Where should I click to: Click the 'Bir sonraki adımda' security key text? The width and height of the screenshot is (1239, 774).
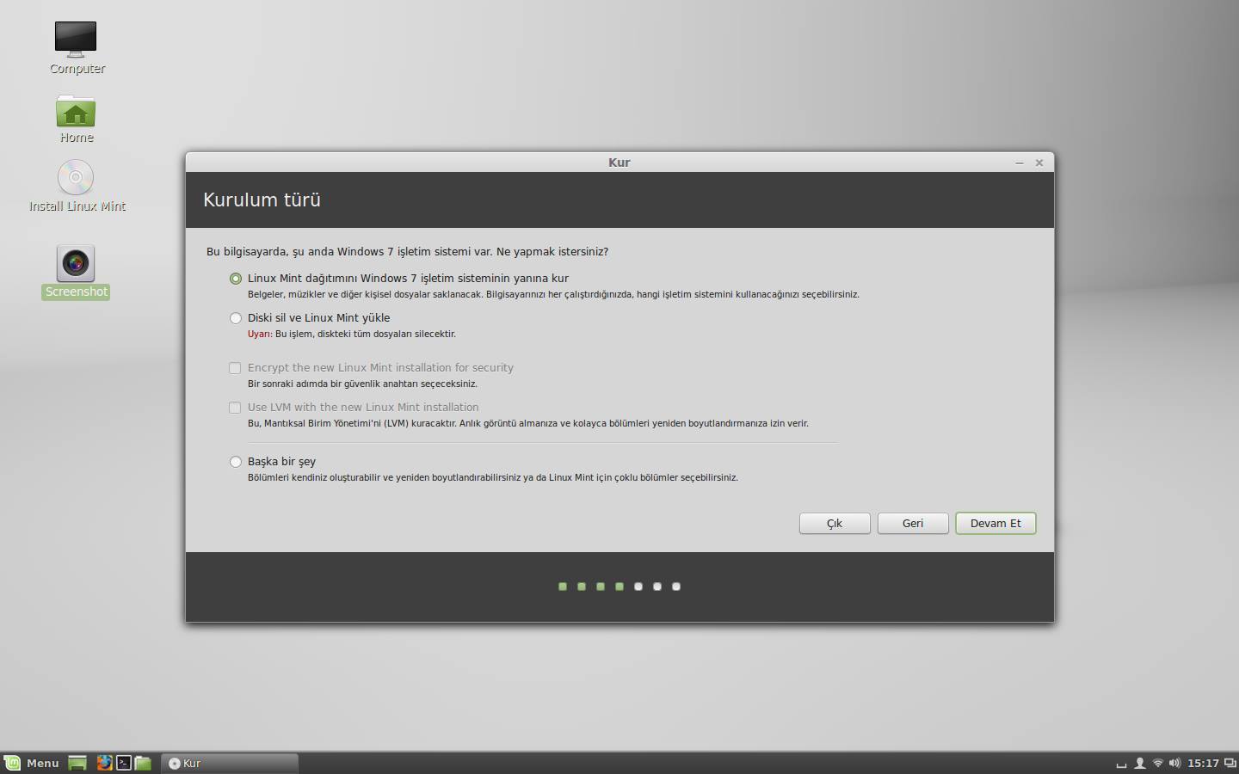[x=362, y=384]
